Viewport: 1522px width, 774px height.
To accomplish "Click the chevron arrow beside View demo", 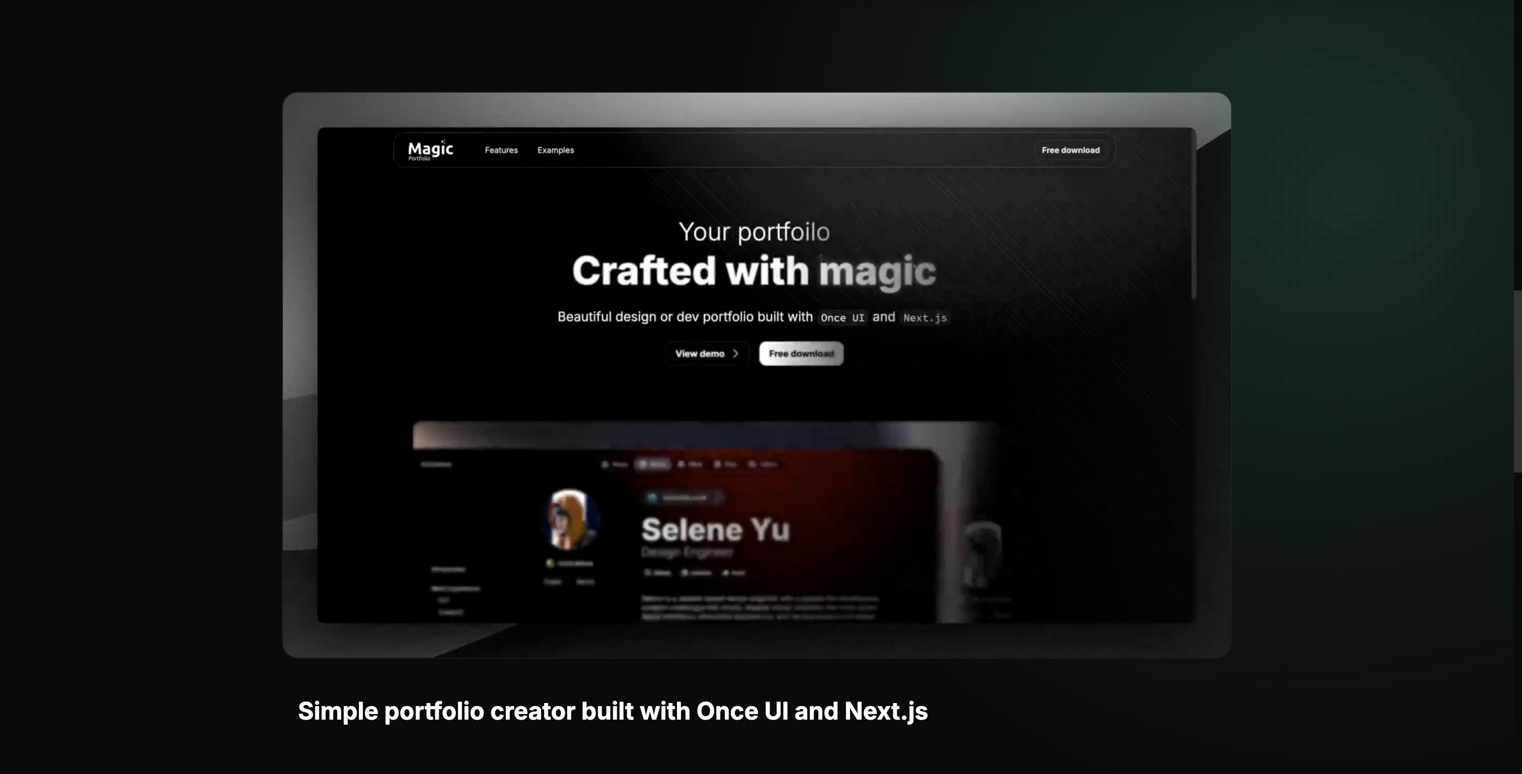I will coord(736,353).
